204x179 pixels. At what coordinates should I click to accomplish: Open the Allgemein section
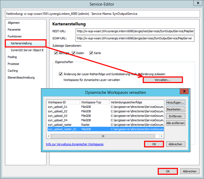pos(14,23)
